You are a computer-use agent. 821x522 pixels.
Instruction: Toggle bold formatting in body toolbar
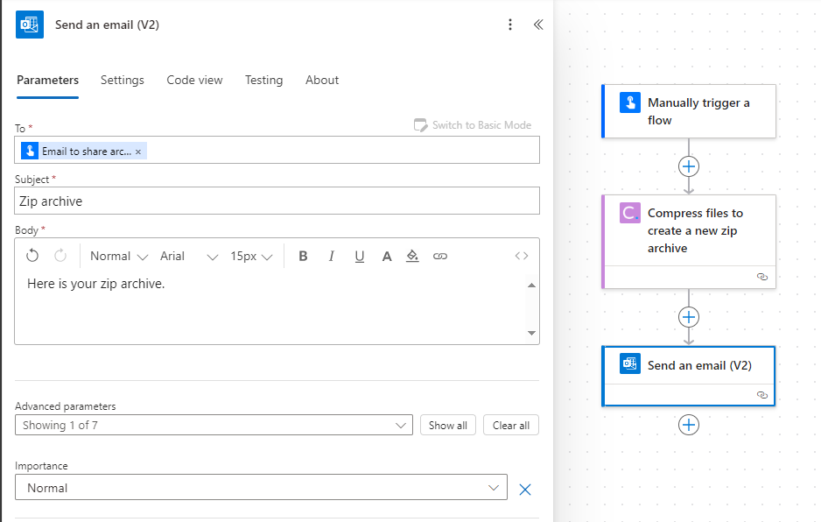click(303, 256)
